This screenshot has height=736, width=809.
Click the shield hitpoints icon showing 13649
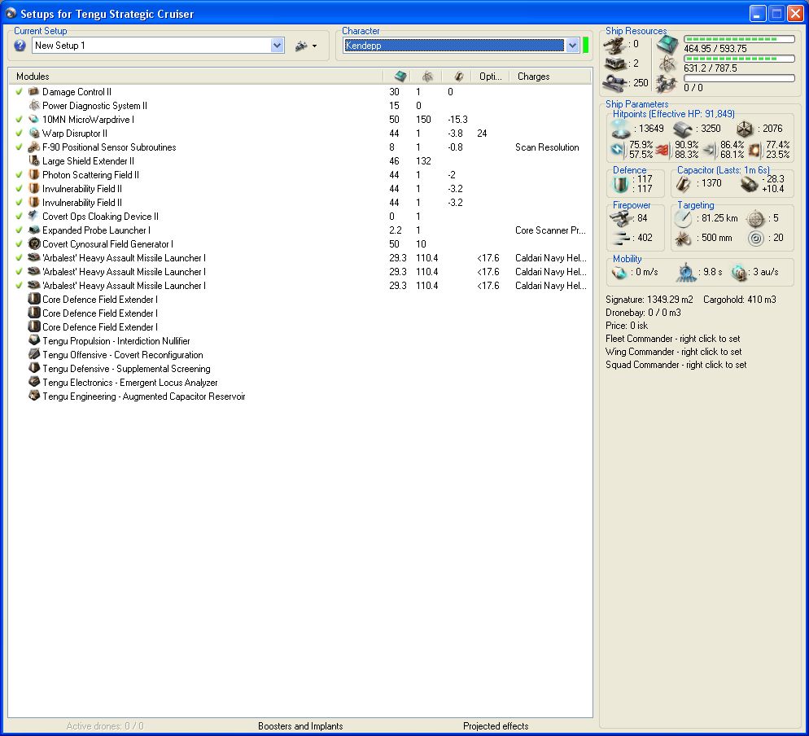pos(620,129)
